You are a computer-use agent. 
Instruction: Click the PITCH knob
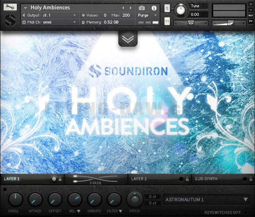(x=135, y=200)
